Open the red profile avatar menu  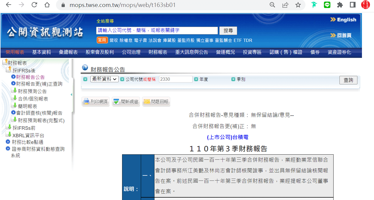(365, 5)
